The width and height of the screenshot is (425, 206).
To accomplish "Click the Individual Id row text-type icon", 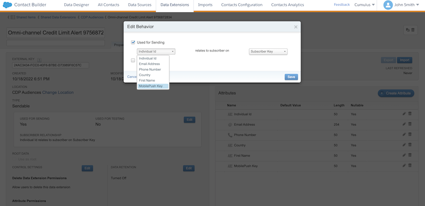I will pyautogui.click(x=230, y=114).
